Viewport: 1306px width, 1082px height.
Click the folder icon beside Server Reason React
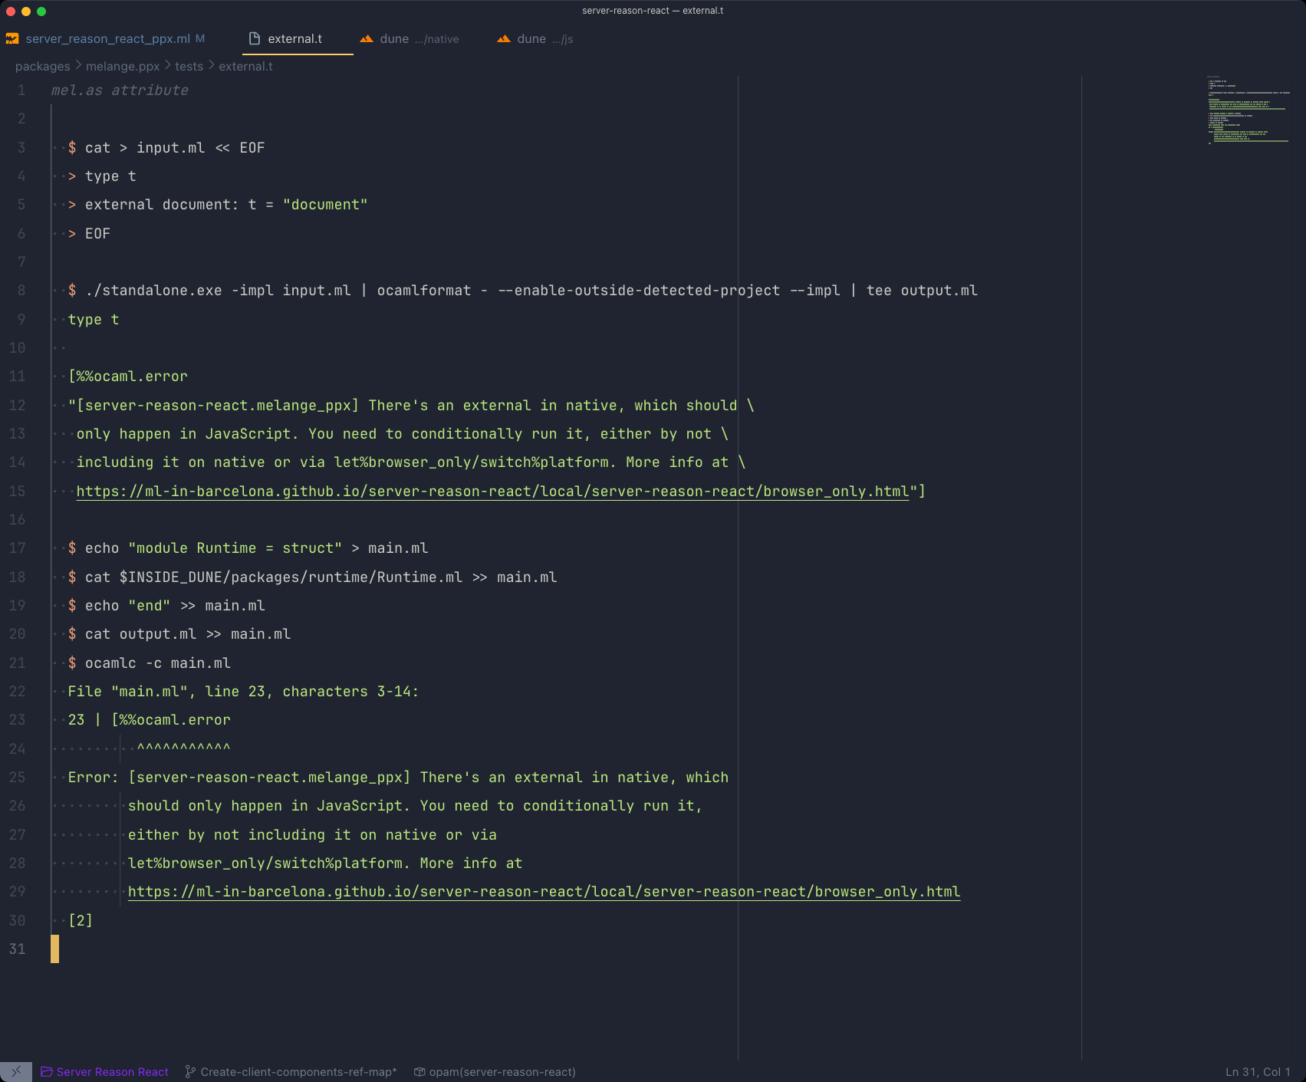click(x=47, y=1071)
